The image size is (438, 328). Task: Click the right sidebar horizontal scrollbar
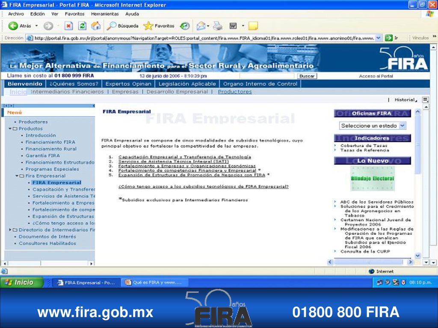coord(370,262)
